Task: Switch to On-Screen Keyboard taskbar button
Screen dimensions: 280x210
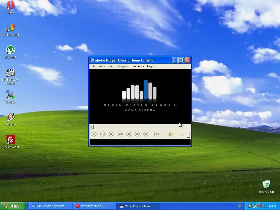Action: [x=51, y=206]
